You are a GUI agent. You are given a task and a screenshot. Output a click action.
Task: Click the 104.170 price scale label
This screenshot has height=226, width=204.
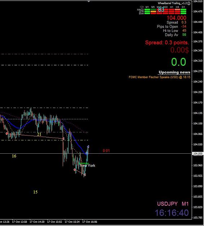[x=198, y=102]
